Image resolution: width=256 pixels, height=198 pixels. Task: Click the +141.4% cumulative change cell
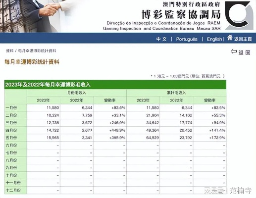(217, 130)
